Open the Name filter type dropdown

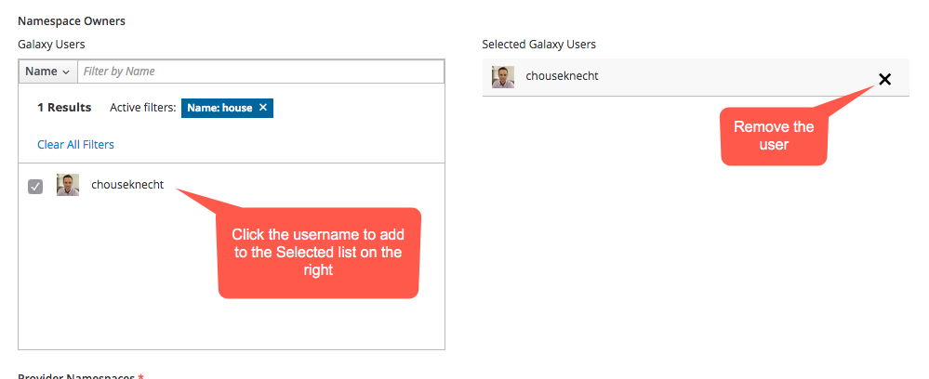48,71
